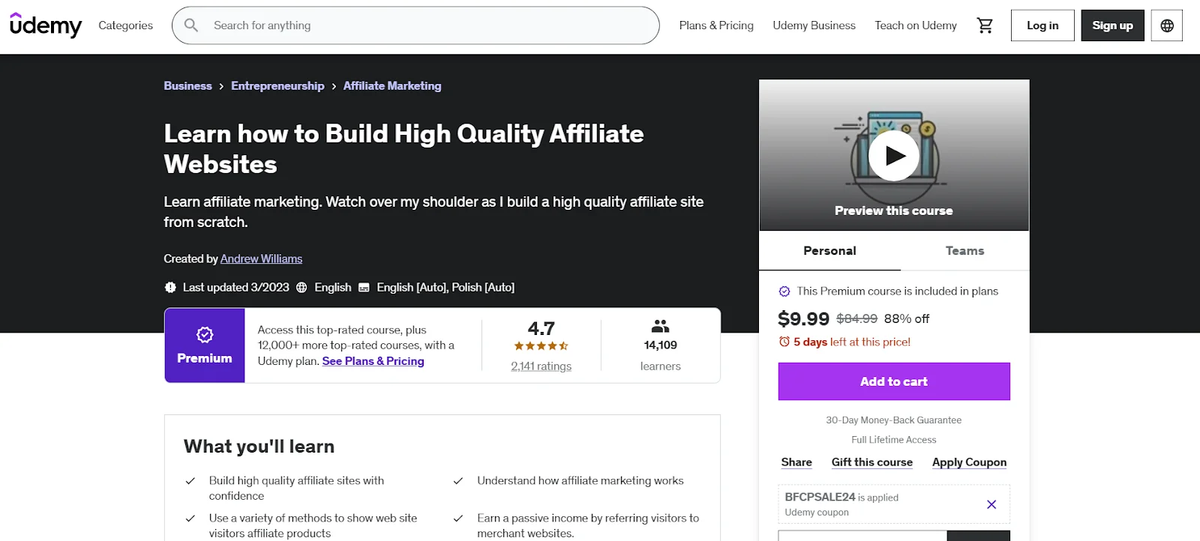Click the play button to preview the course
1200x541 pixels.
pos(893,155)
